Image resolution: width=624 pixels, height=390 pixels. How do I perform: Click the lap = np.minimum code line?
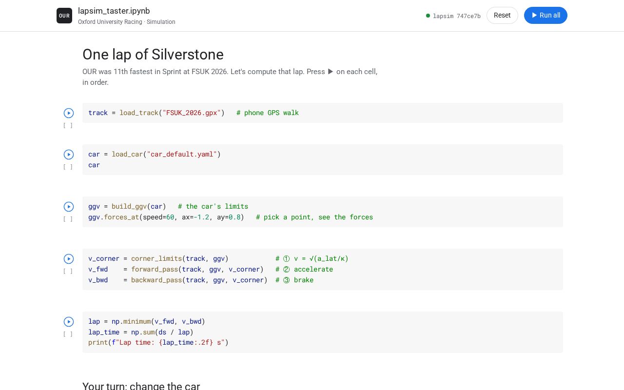click(147, 321)
